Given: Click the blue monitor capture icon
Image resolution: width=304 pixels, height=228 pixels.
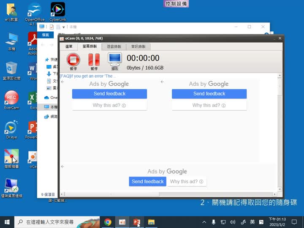Looking at the screenshot, I should click(115, 60).
